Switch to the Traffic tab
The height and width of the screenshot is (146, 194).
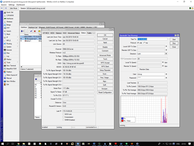pyautogui.click(x=89, y=33)
